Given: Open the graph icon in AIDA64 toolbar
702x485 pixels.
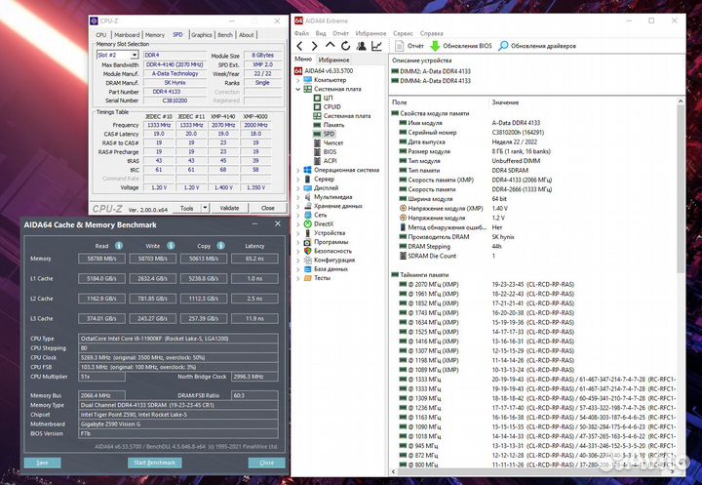Looking at the screenshot, I should 377,46.
